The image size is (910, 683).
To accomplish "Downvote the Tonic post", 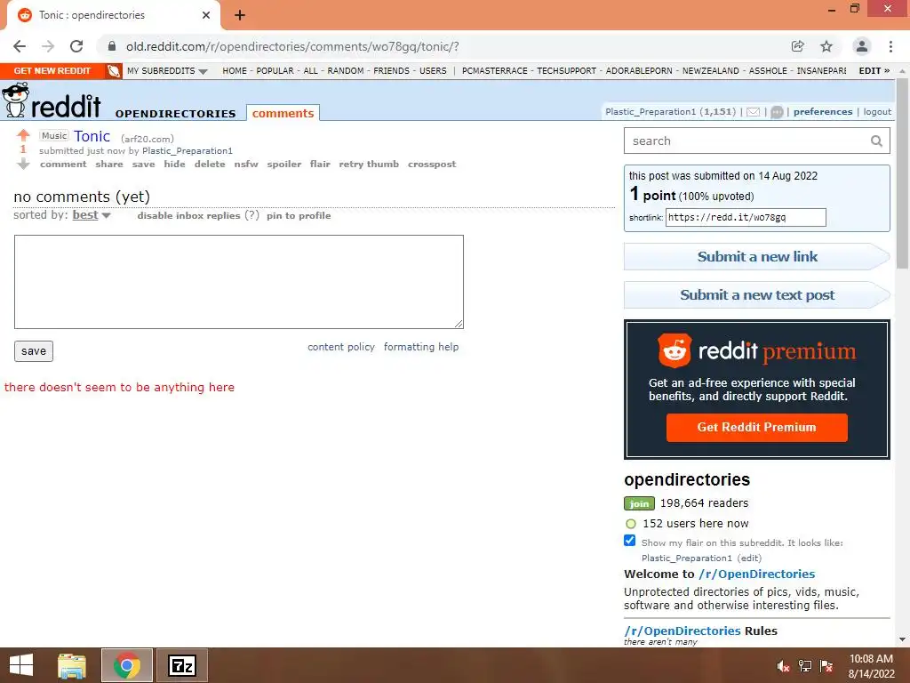I will [23, 165].
